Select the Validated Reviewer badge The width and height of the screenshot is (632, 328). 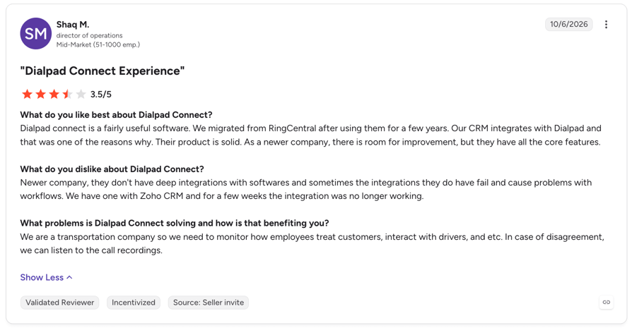(x=59, y=303)
